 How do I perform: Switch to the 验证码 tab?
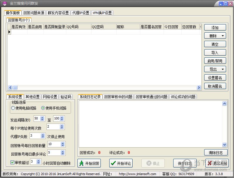pyautogui.click(x=66, y=97)
